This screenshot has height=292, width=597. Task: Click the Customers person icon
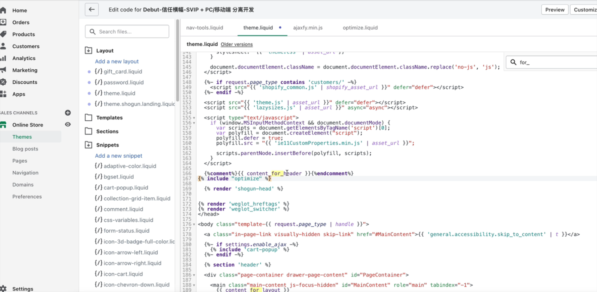3,46
